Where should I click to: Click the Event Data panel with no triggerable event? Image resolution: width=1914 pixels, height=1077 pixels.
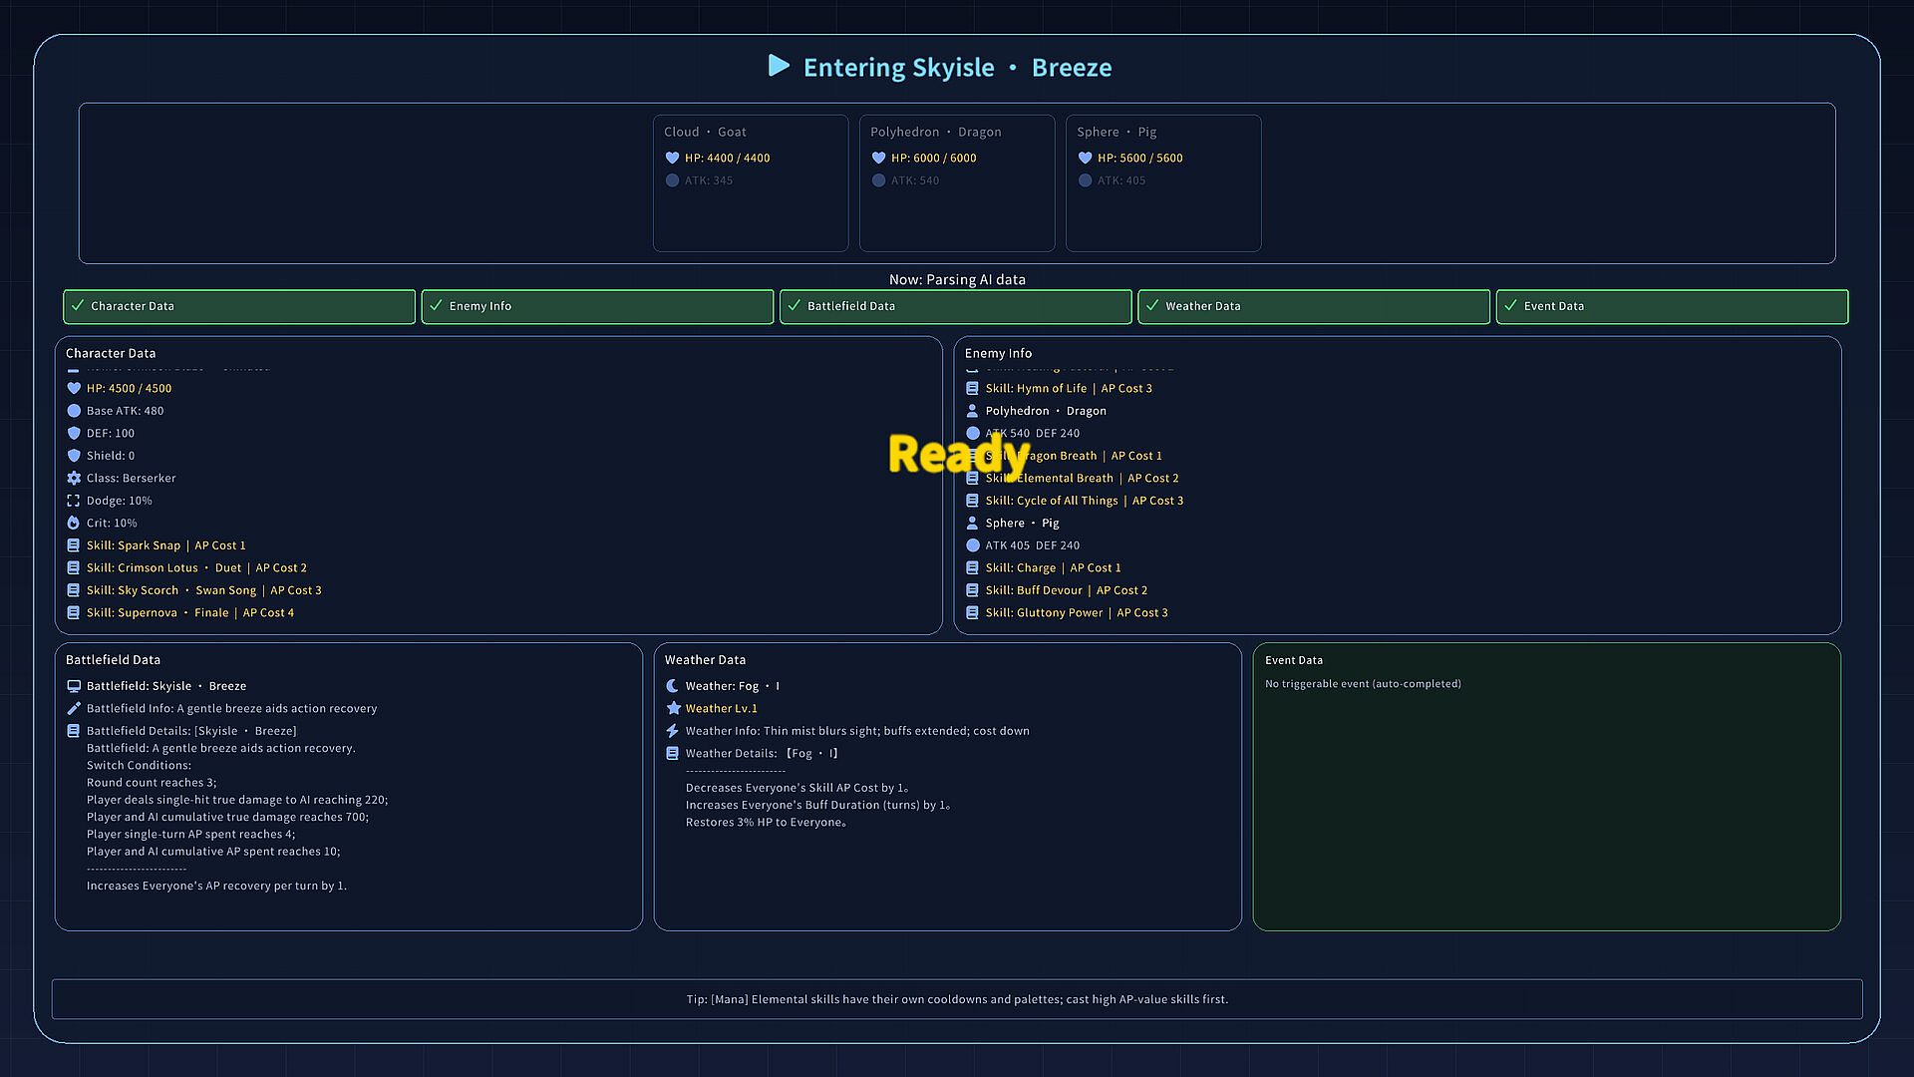pos(1546,787)
